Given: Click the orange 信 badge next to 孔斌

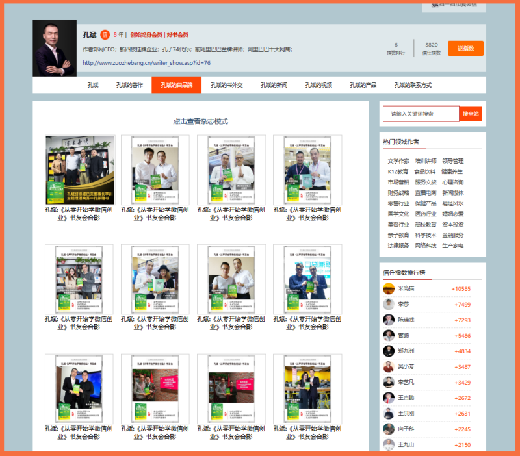Looking at the screenshot, I should (105, 35).
